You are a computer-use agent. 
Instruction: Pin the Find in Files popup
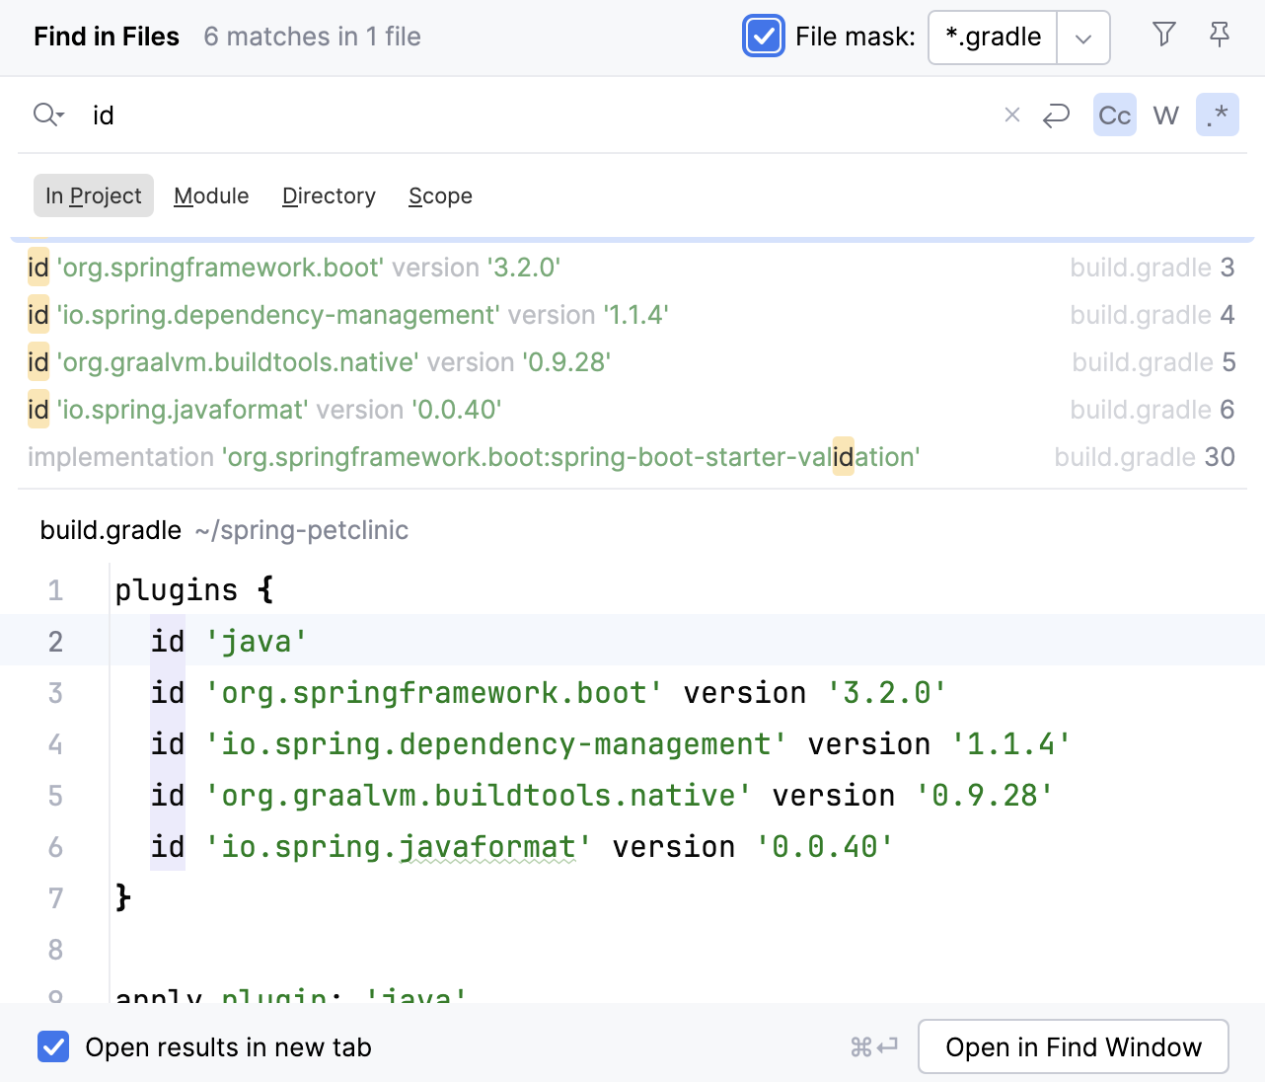1220,34
